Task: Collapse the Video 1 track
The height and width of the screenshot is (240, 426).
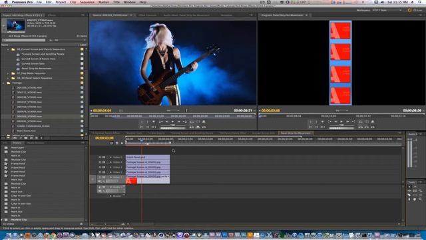Action: [110, 177]
